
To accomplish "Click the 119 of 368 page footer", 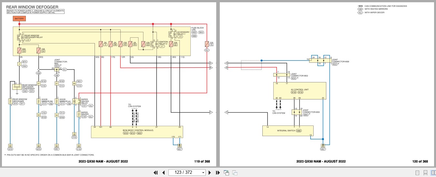I will click(202, 162).
